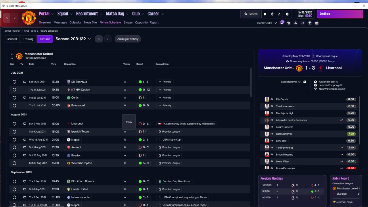Open the Search button
368x207 pixels.
[x=251, y=14]
